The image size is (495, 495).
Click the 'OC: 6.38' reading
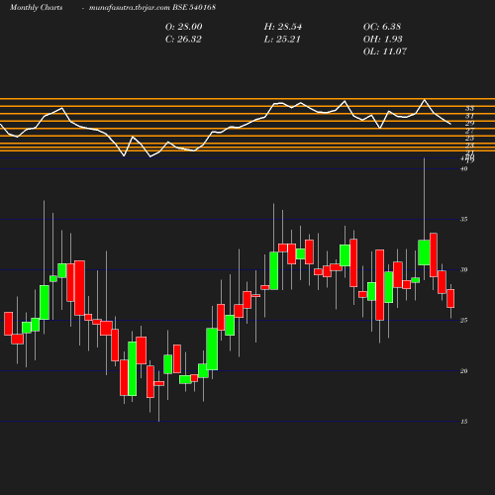click(x=382, y=27)
